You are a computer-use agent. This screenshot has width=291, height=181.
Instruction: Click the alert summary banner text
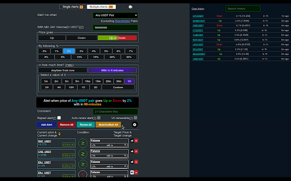(87, 103)
